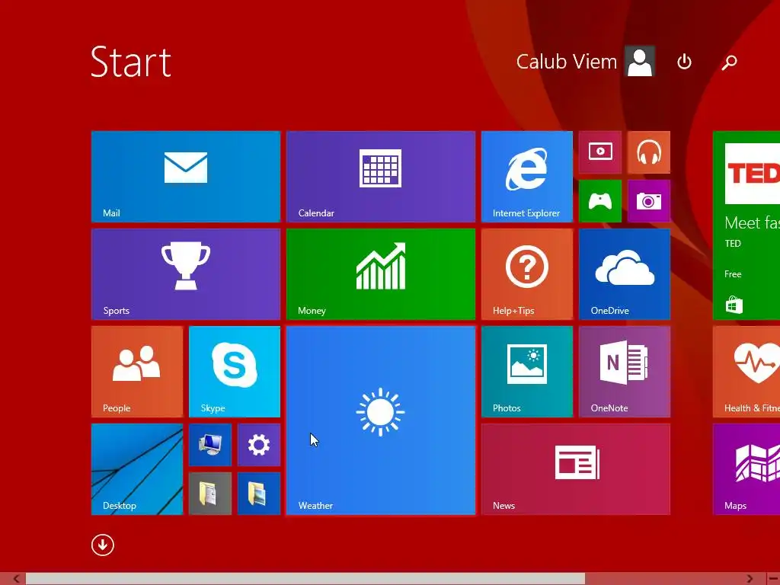Image resolution: width=780 pixels, height=585 pixels.
Task: Open the OneNote tile
Action: point(625,371)
